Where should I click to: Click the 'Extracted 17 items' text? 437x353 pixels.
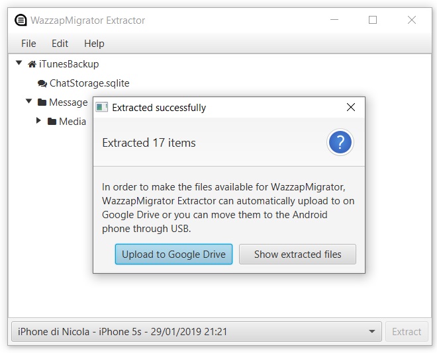click(149, 143)
